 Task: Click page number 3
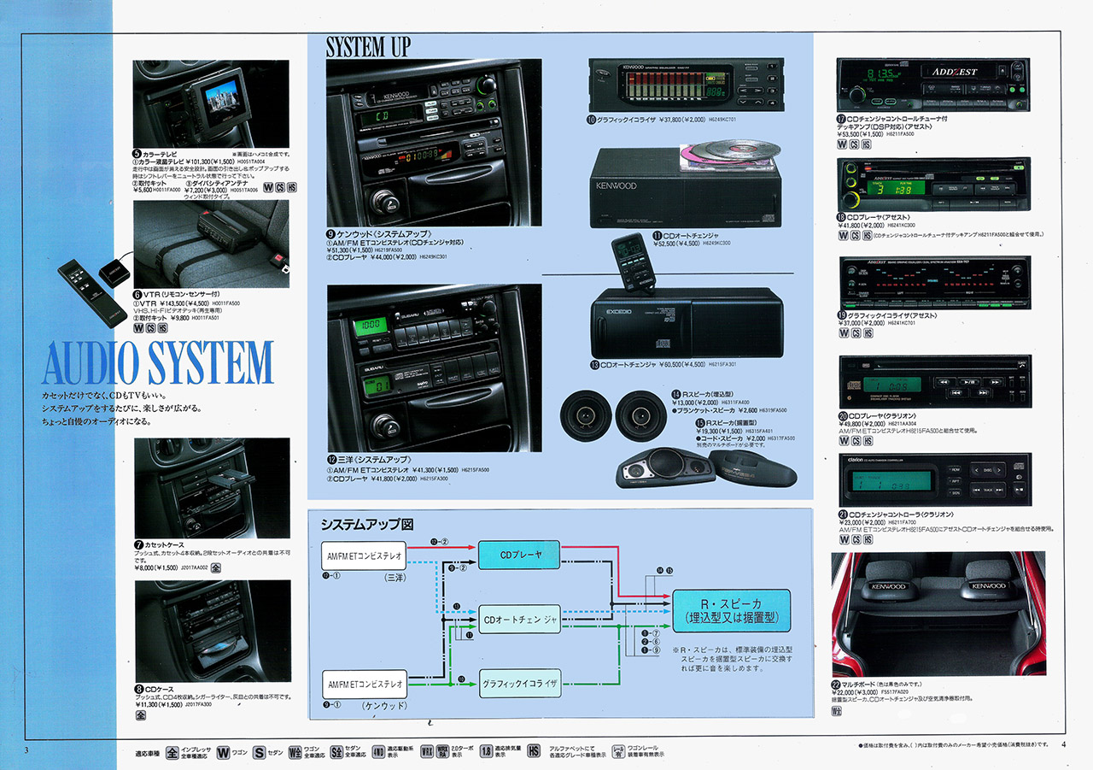tap(27, 749)
